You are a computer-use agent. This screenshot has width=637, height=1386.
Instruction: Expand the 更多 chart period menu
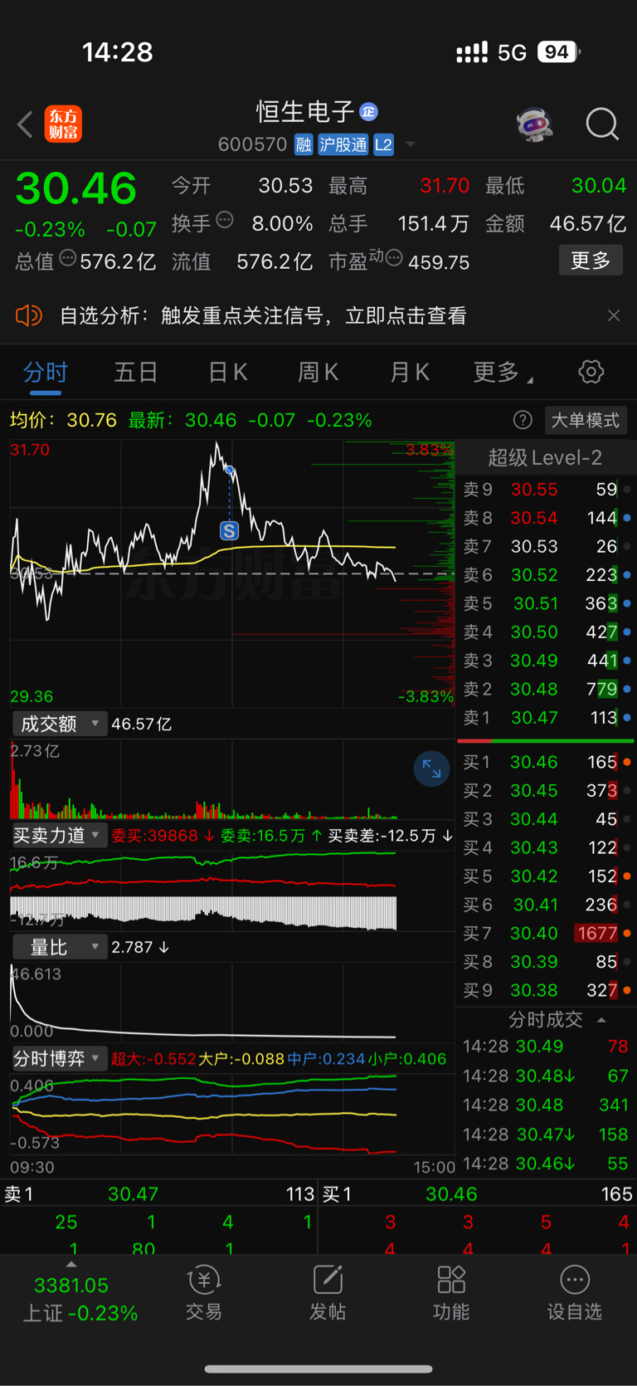pyautogui.click(x=503, y=372)
